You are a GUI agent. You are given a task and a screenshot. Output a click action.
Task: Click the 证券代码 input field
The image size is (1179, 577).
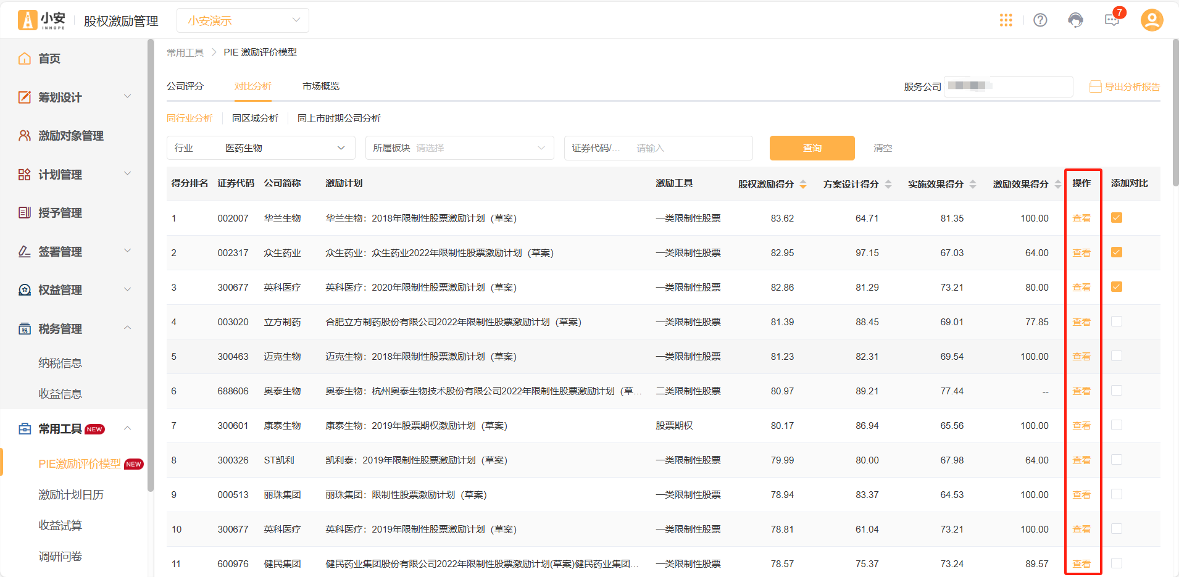[659, 148]
